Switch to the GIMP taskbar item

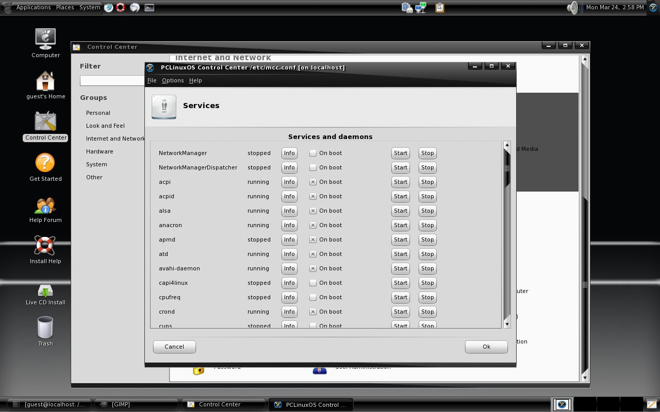(x=136, y=404)
